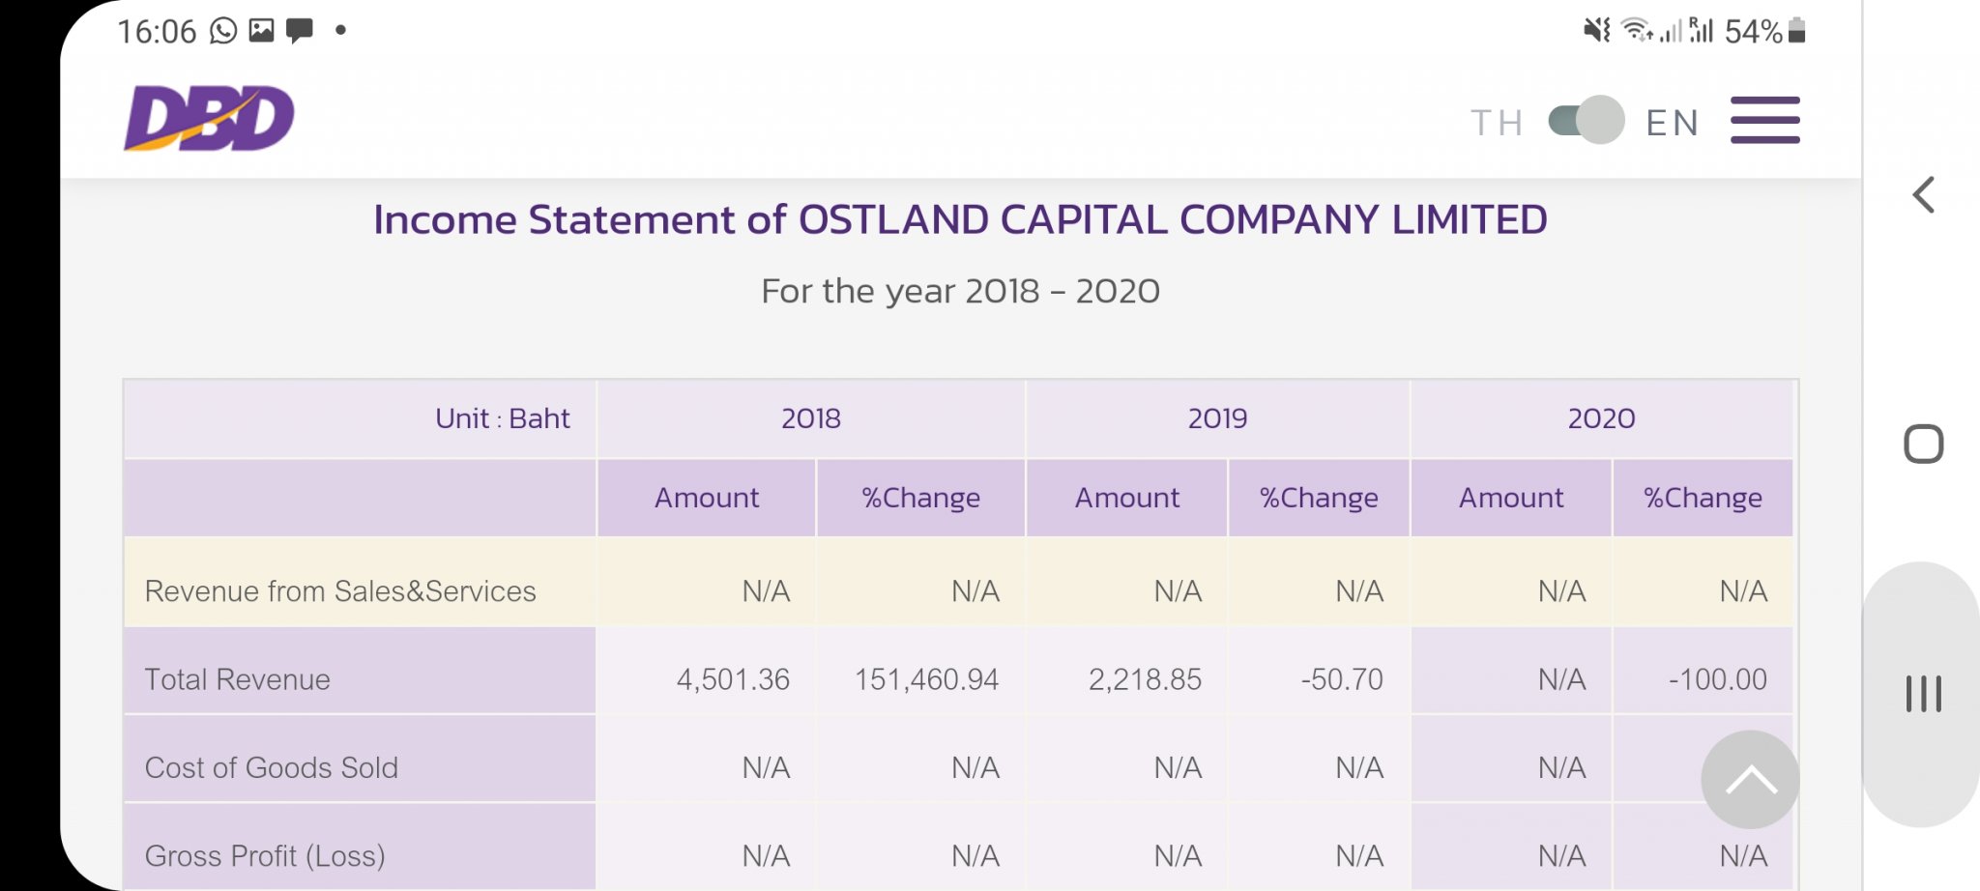Viewport: 1980px width, 891px height.
Task: Click the 'Revenue from Sales&Services' row label
Action: [x=340, y=591]
